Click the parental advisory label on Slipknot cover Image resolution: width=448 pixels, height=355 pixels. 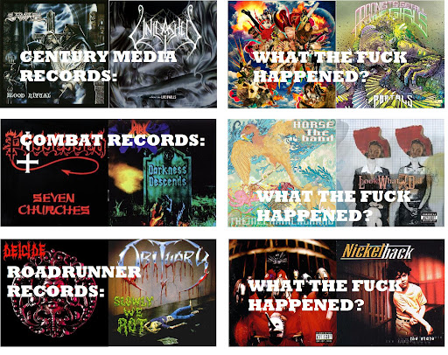pyautogui.click(x=324, y=338)
